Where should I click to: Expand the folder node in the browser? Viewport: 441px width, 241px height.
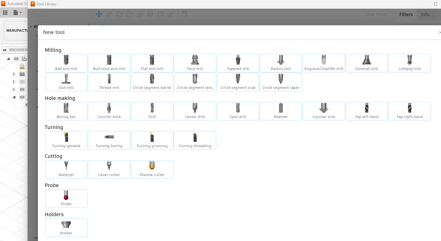[x=14, y=74]
